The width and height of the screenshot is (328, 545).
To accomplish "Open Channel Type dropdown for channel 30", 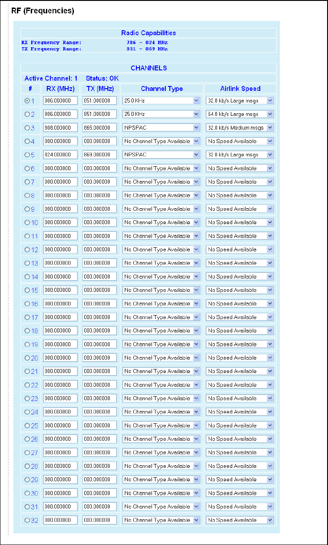I will click(x=161, y=493).
